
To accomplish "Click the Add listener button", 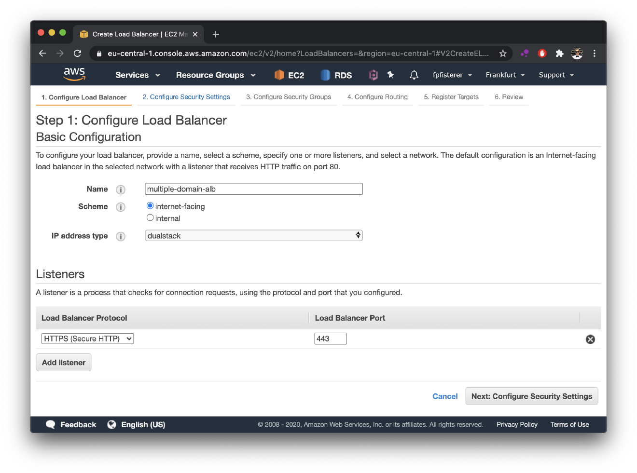I will (63, 362).
